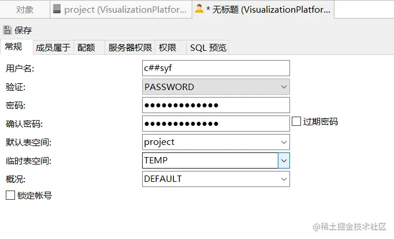
Task: Enable the 过期密码 checkbox
Action: point(296,121)
